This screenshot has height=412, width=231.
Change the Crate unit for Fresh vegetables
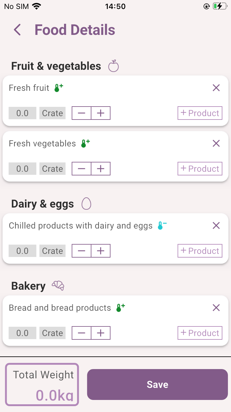(52, 169)
